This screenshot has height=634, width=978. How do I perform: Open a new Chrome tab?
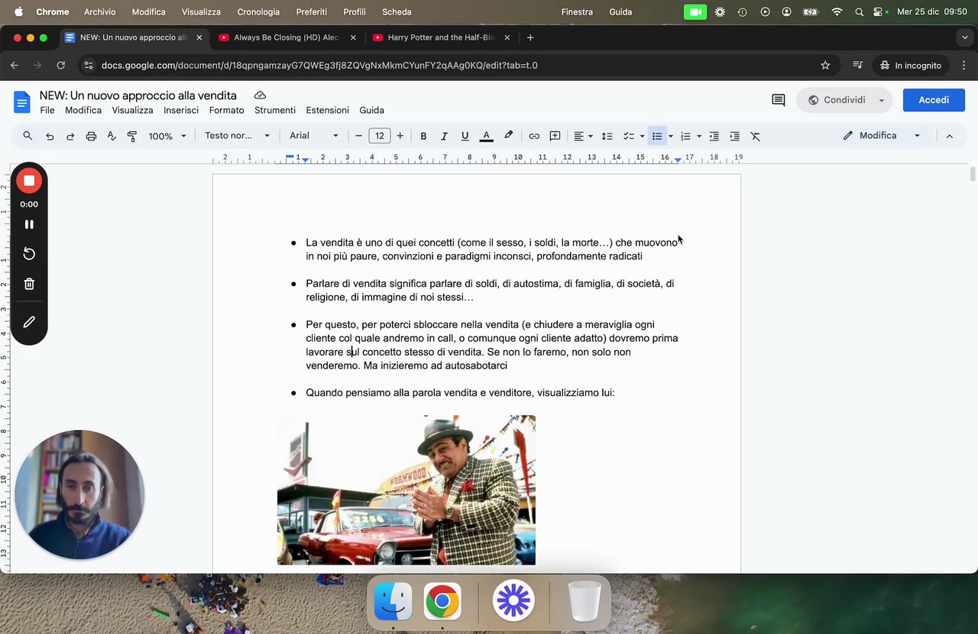coord(530,37)
